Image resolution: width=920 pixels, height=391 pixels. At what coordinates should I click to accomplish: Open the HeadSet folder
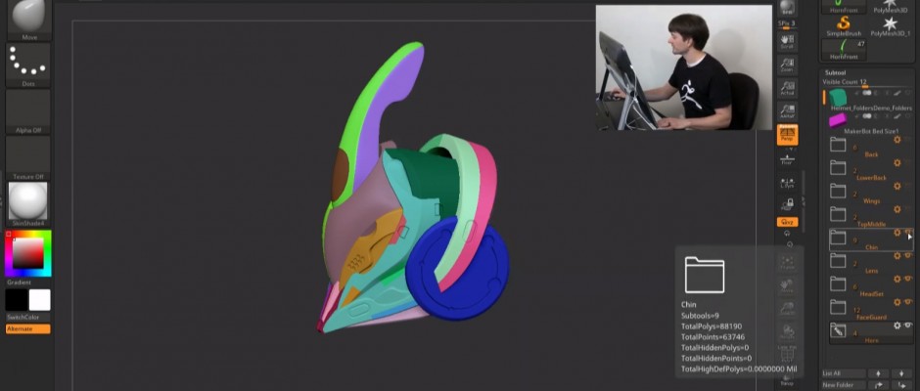pos(838,283)
